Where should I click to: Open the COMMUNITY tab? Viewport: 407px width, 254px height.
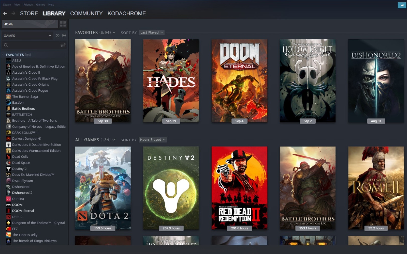coord(86,13)
